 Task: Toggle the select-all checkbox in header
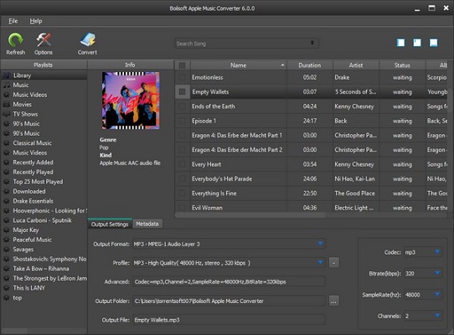tap(182, 65)
